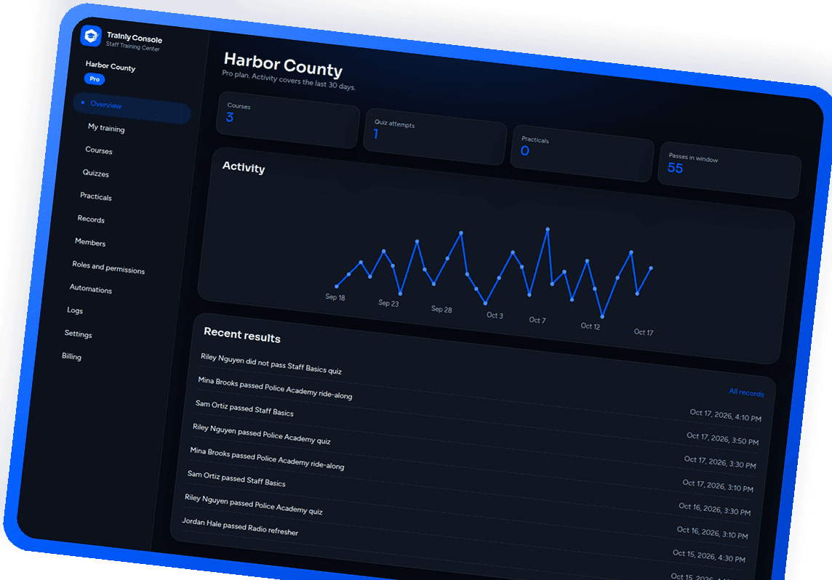Go to My training in sidebar
The width and height of the screenshot is (832, 580).
pyautogui.click(x=106, y=128)
